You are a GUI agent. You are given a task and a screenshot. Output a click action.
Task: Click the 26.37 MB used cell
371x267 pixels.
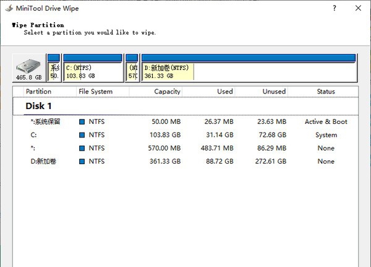pos(219,122)
